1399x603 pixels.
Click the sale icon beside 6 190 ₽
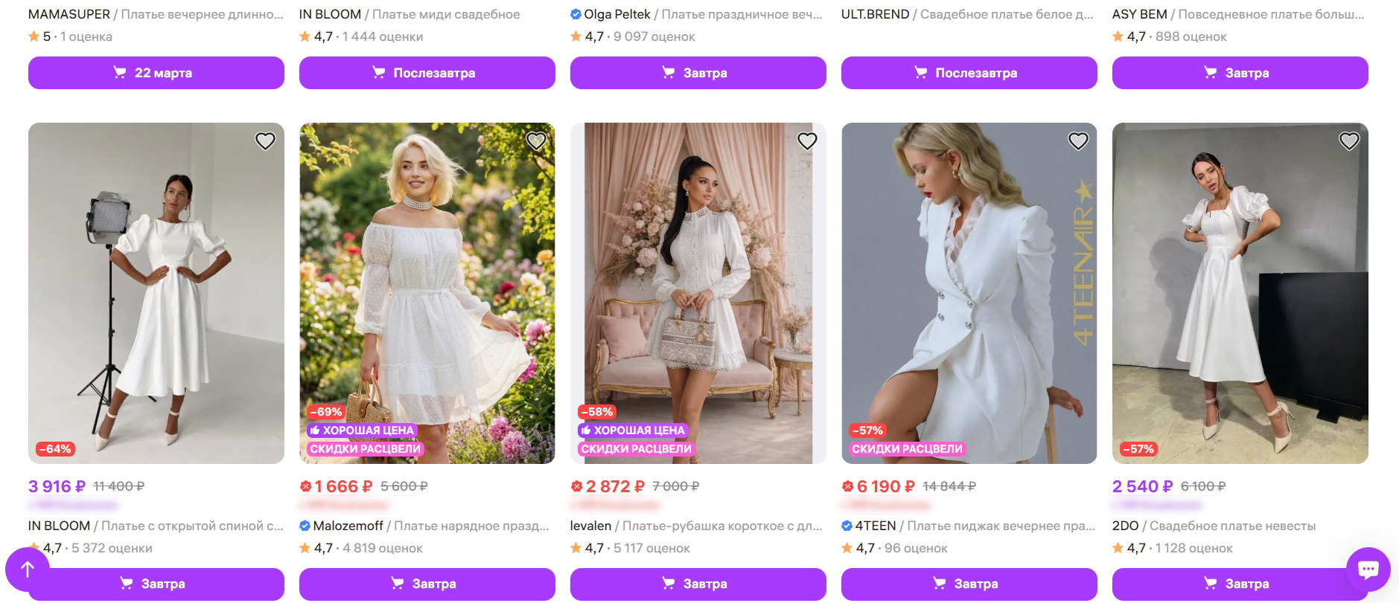tap(847, 486)
